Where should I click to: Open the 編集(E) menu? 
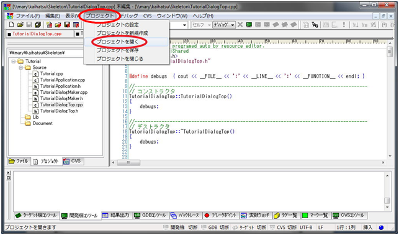click(52, 16)
